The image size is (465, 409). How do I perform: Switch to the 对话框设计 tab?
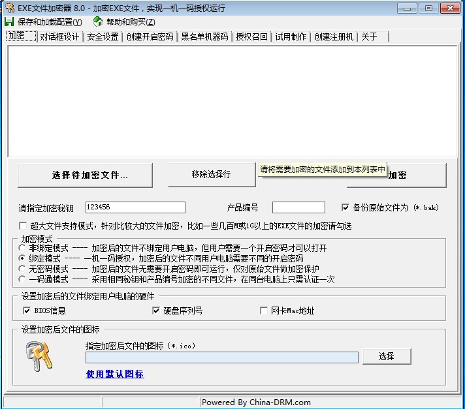(59, 37)
